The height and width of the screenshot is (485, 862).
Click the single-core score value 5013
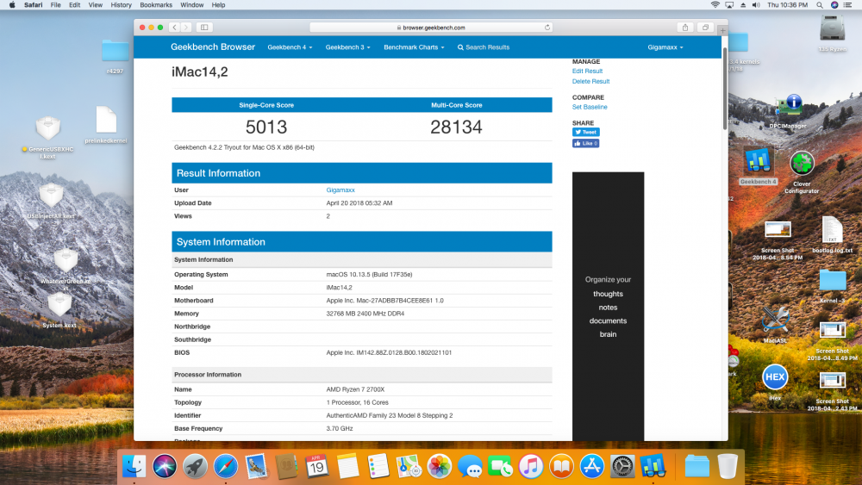click(266, 127)
